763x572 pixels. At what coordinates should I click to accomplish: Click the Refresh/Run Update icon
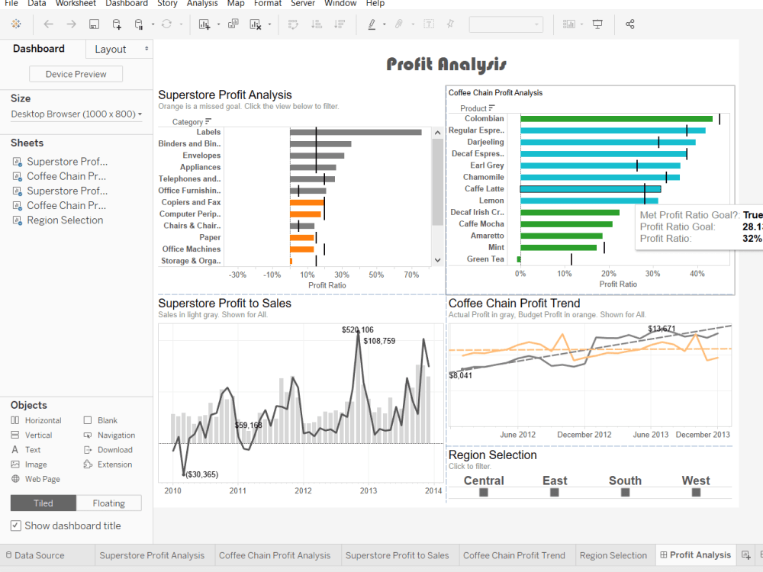(x=166, y=24)
